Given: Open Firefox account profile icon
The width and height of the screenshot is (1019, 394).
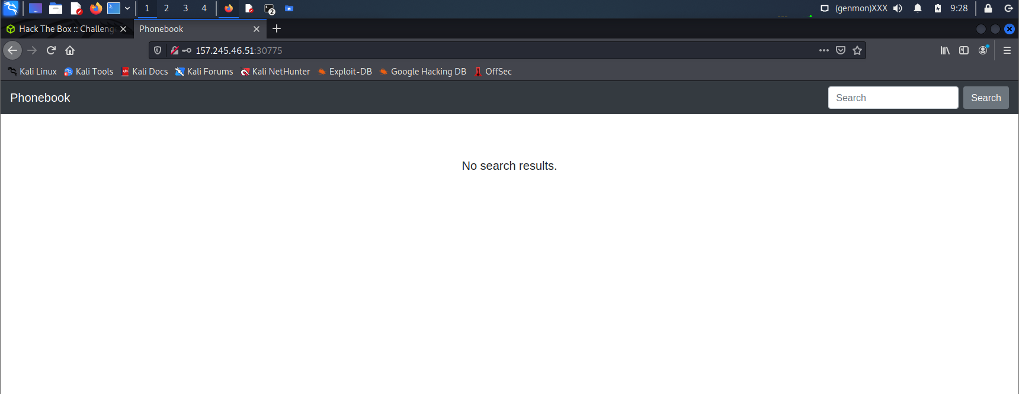Looking at the screenshot, I should click(983, 50).
